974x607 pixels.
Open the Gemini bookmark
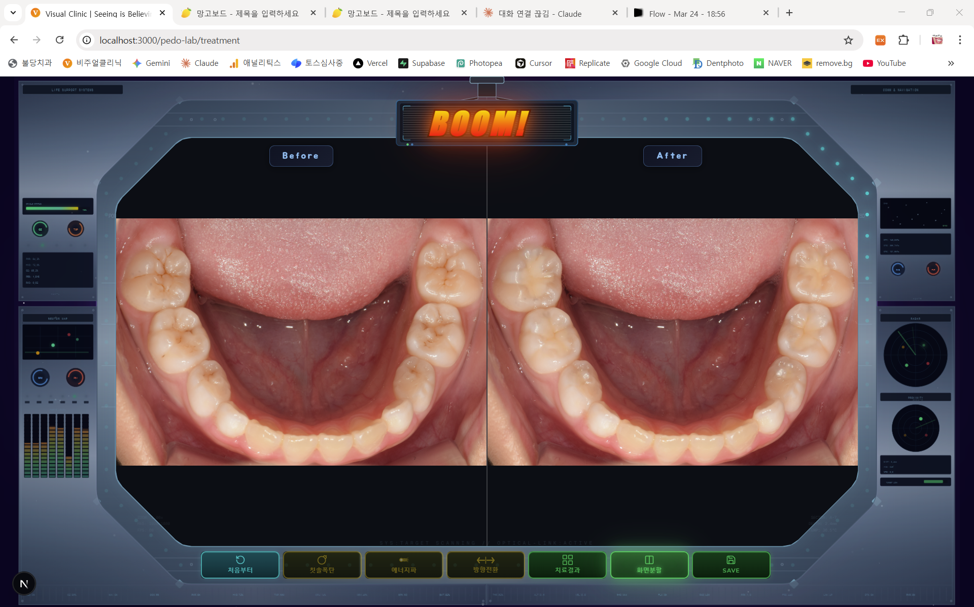[151, 63]
